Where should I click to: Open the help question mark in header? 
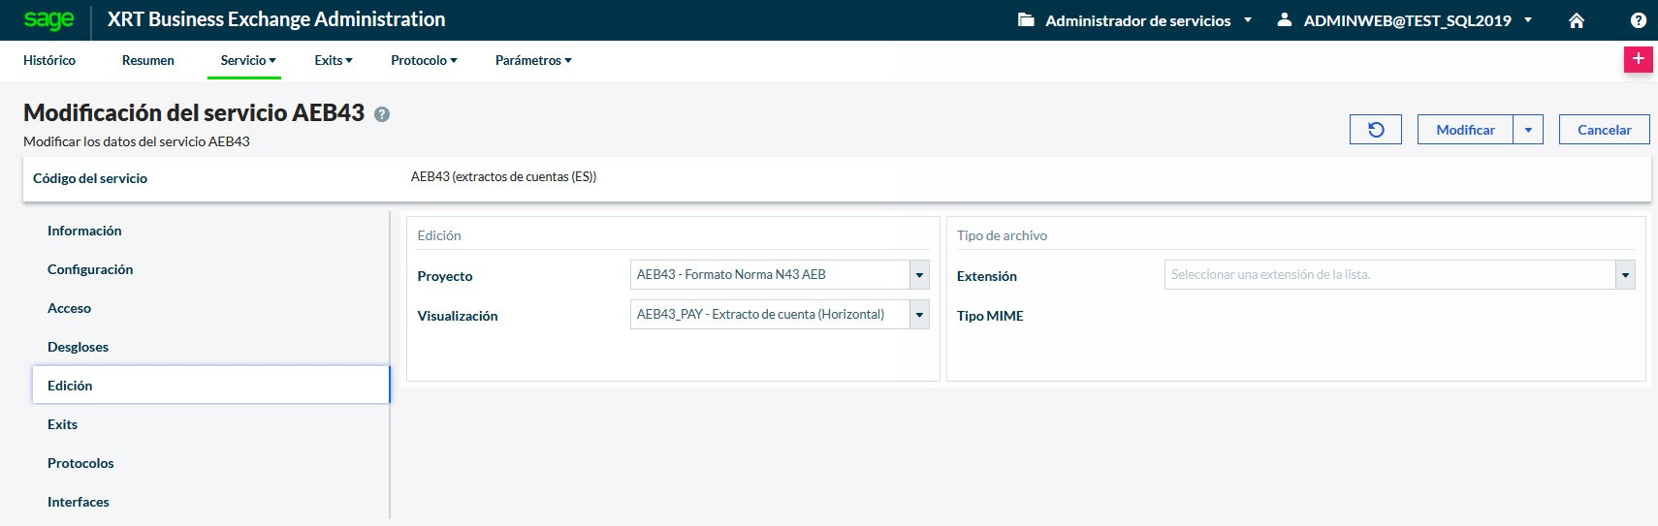(x=1639, y=20)
